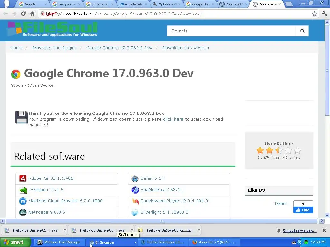330x247 pixels.
Task: Click the Home breadcrumb link
Action: click(x=16, y=48)
